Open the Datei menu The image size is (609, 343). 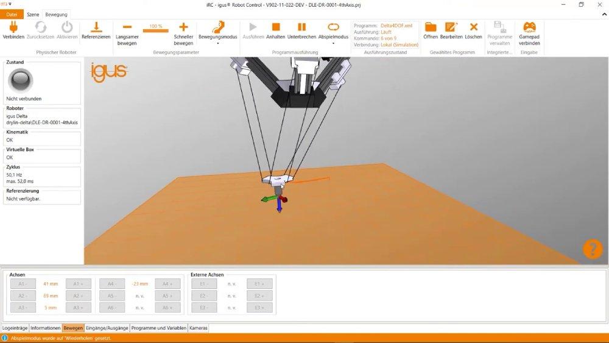point(12,14)
